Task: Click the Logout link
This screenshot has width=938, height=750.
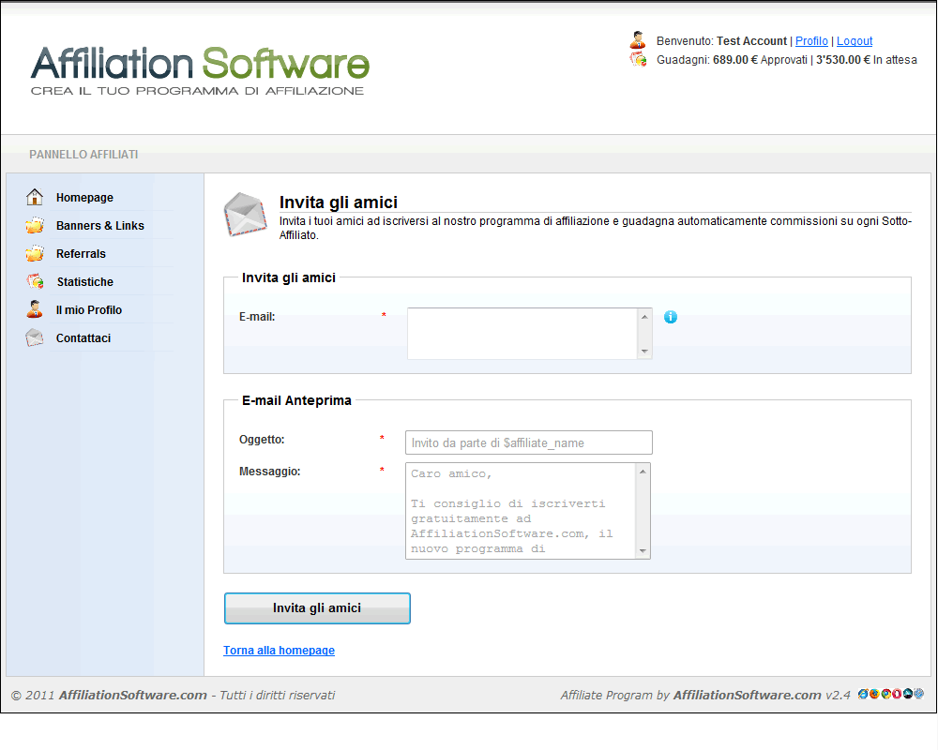Action: (855, 40)
